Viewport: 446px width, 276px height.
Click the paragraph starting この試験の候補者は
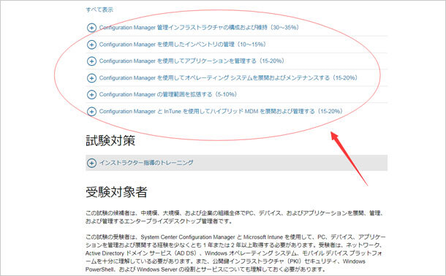(x=235, y=217)
